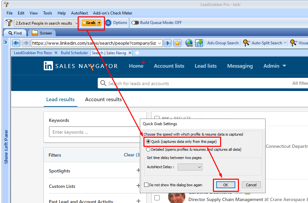Select Detailed capture radio option
This screenshot has width=308, height=203.
click(x=148, y=149)
